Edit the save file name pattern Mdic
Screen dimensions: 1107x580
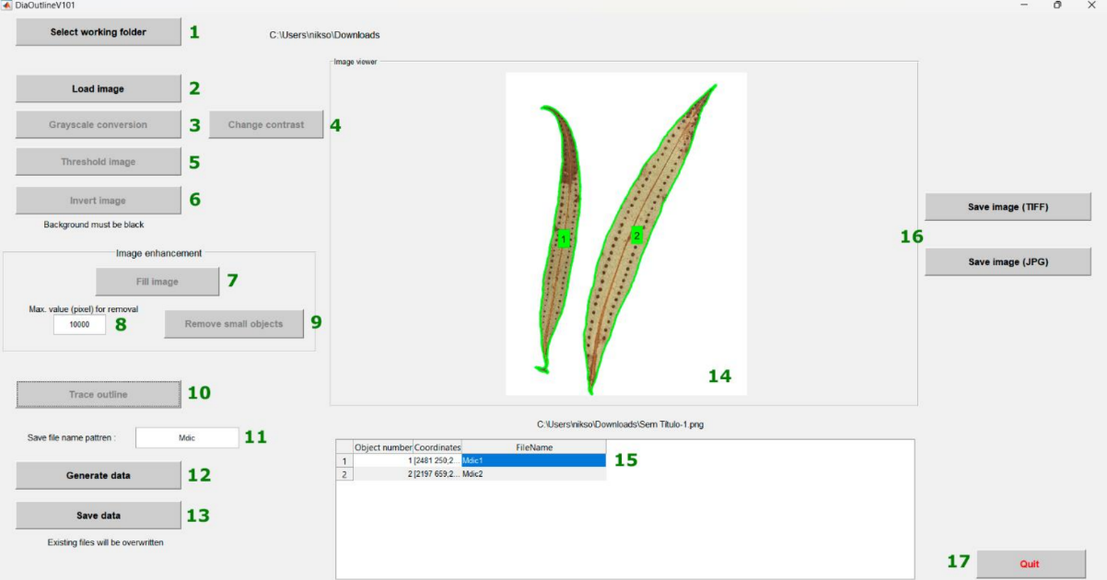(x=187, y=437)
